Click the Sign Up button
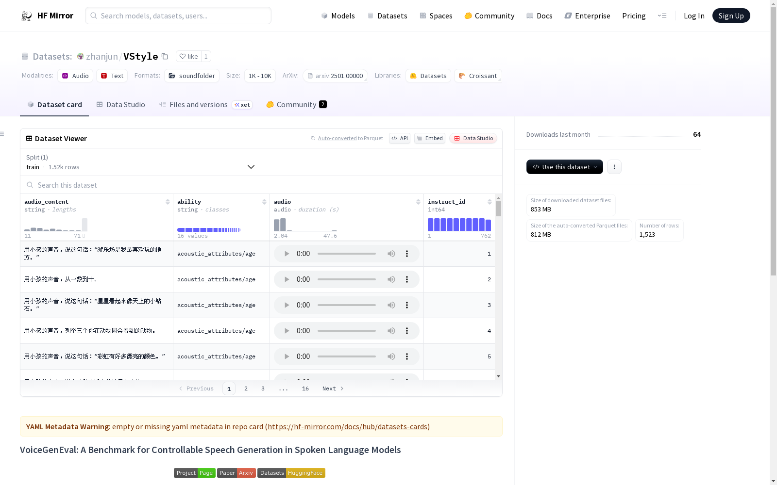The height and width of the screenshot is (485, 777). [731, 16]
